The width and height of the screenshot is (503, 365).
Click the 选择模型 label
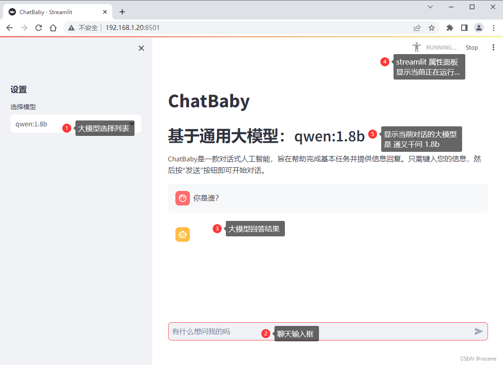click(x=23, y=107)
